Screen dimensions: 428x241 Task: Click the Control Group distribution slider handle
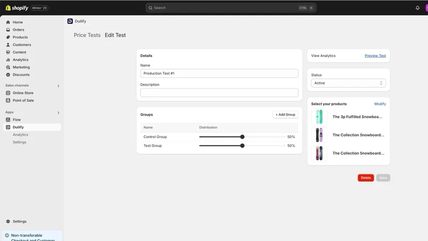tap(242, 137)
